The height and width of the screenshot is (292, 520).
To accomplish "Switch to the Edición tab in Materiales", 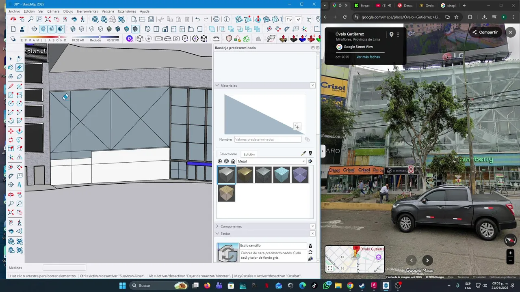I will pyautogui.click(x=249, y=154).
